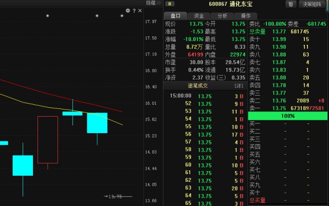The width and height of the screenshot is (329, 206).
Task: Click the large red hollow candlestick
Action: click(47, 140)
